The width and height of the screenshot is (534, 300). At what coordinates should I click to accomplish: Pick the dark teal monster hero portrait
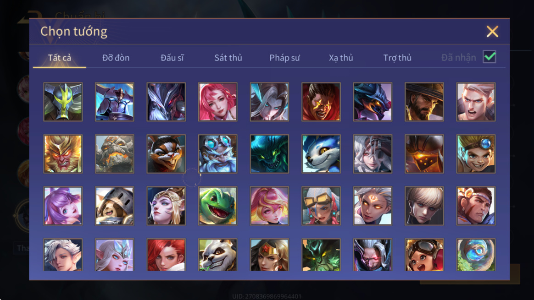click(x=269, y=154)
